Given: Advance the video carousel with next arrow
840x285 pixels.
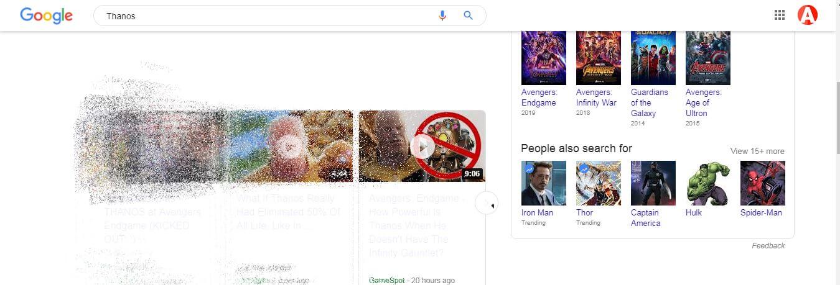Looking at the screenshot, I should [x=486, y=203].
